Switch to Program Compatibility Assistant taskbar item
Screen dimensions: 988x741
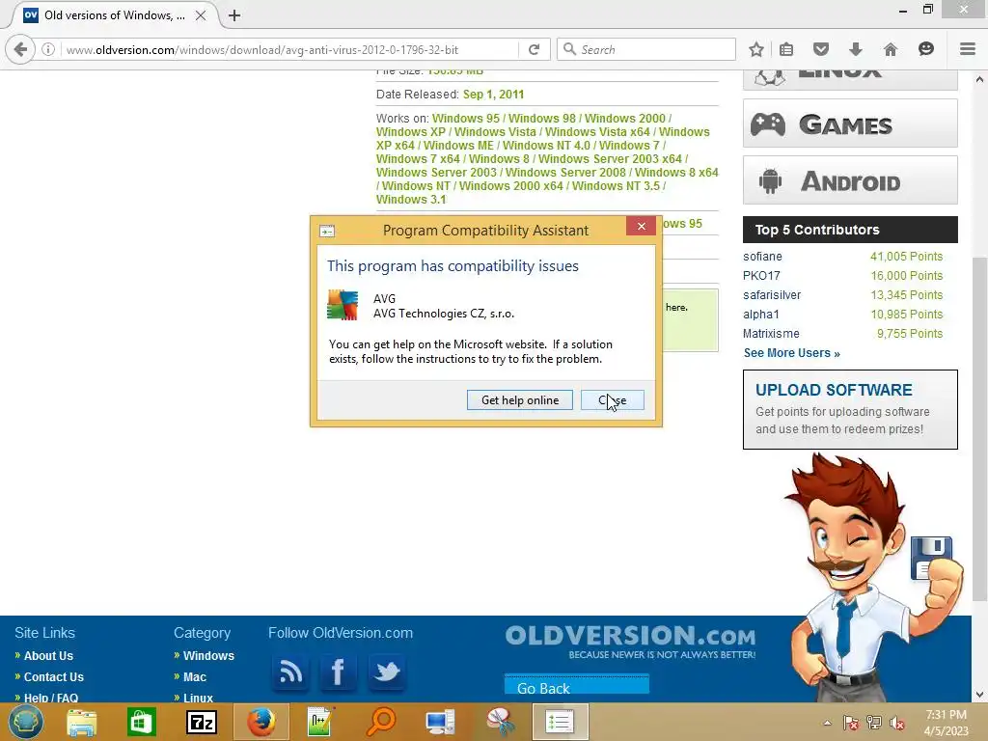[x=561, y=722]
